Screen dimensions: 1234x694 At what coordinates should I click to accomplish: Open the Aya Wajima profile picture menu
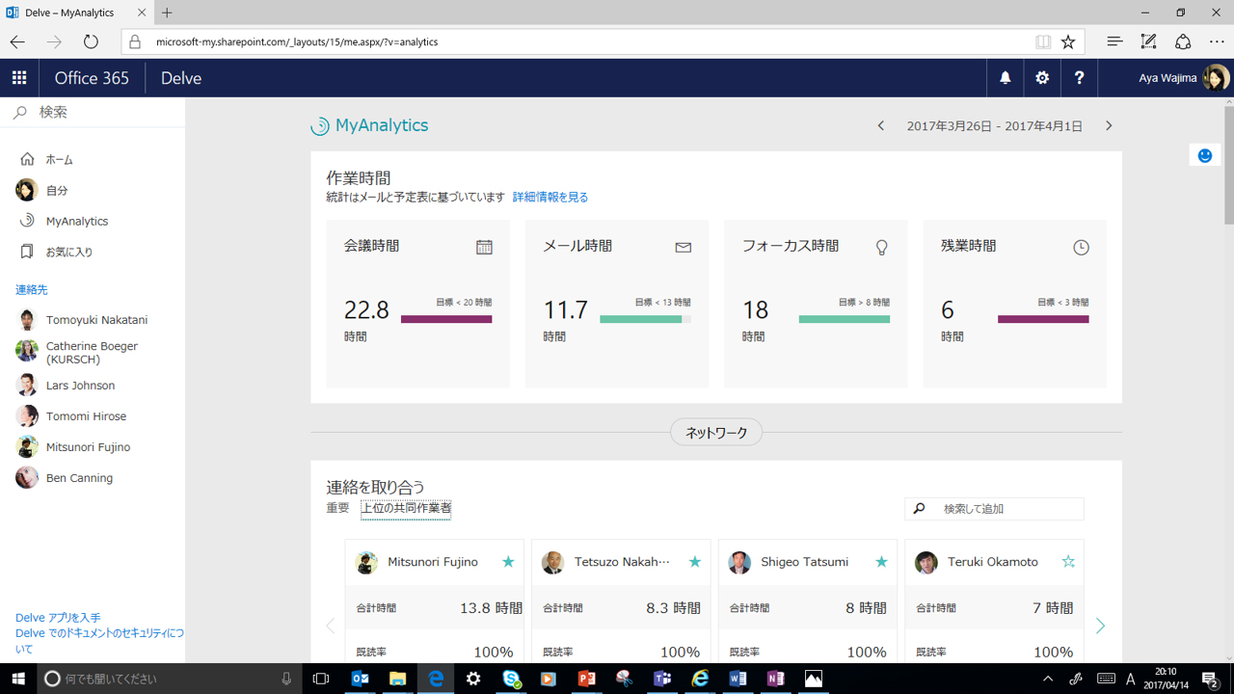(x=1217, y=78)
